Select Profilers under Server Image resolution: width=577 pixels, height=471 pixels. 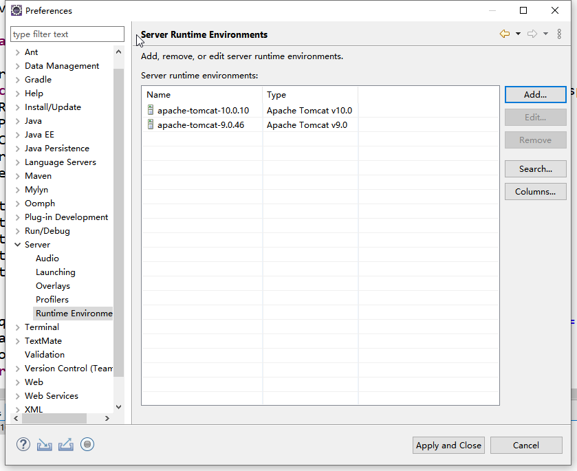click(52, 299)
